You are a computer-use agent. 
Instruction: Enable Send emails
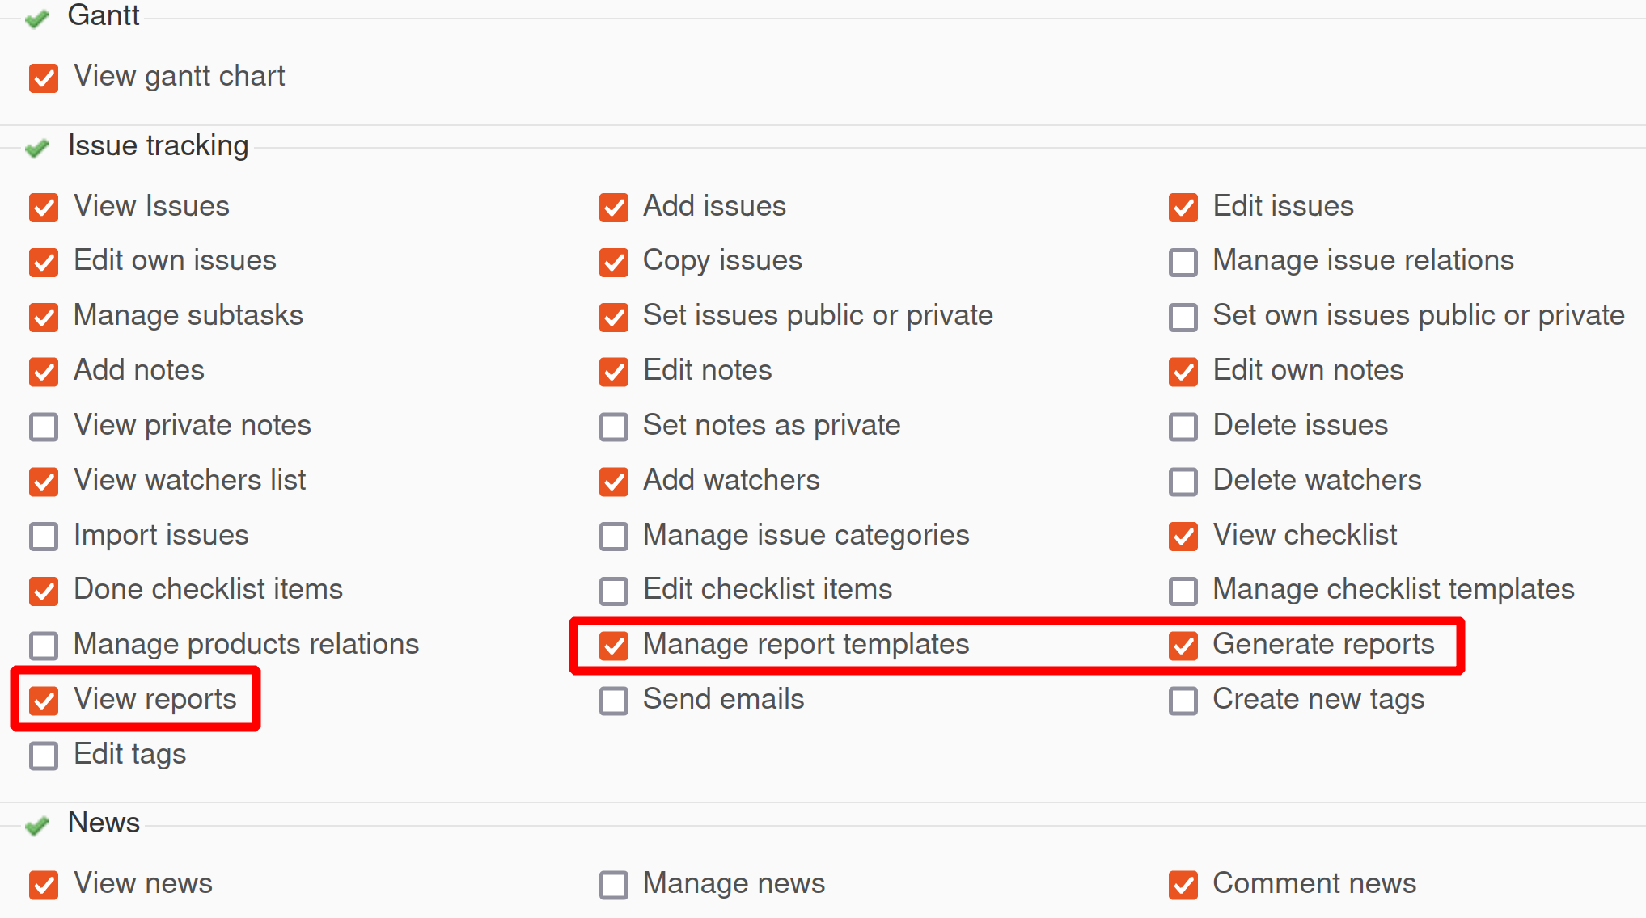614,701
